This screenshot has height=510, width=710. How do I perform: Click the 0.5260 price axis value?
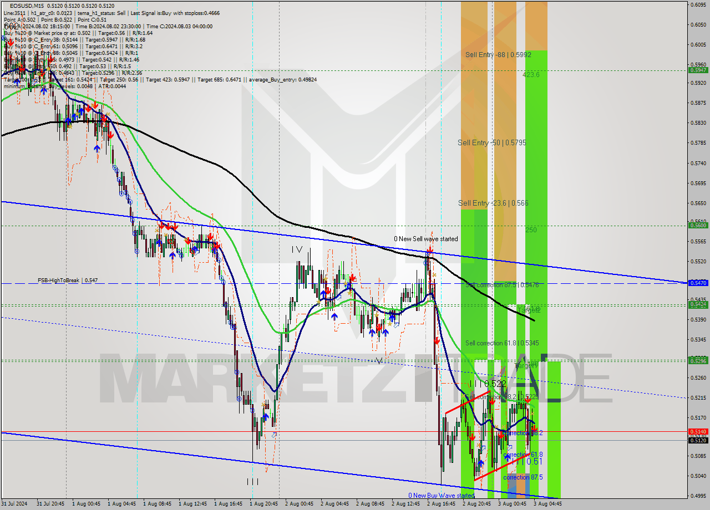point(698,378)
